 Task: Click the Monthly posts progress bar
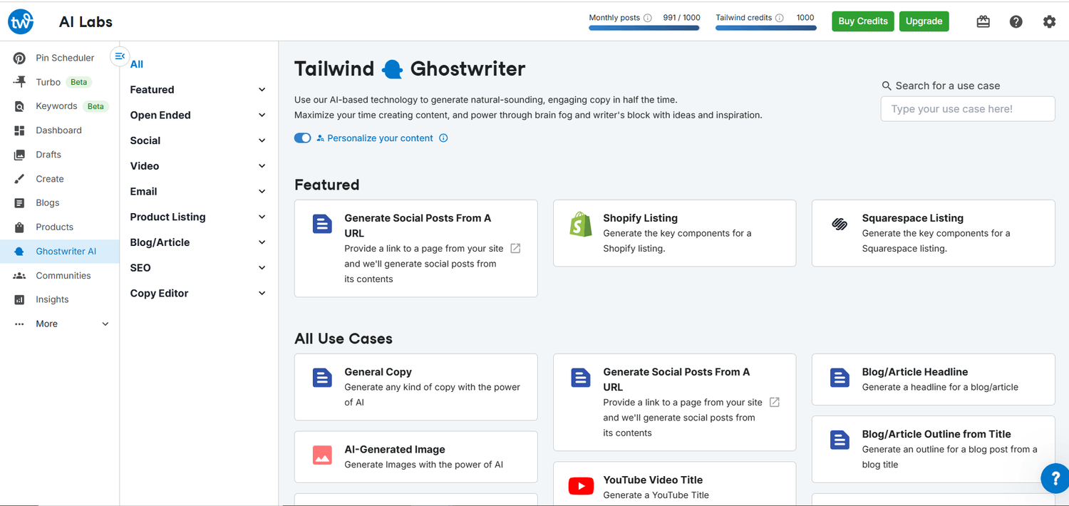pyautogui.click(x=644, y=29)
